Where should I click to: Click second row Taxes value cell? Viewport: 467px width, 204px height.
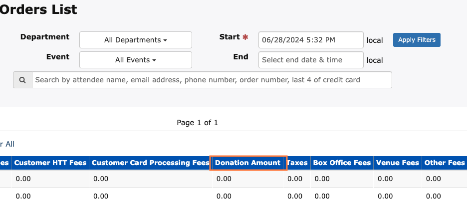pos(295,196)
